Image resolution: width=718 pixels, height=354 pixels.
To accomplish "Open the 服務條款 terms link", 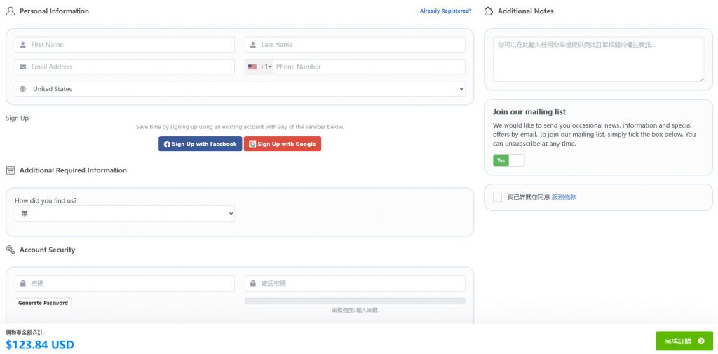I will [564, 198].
